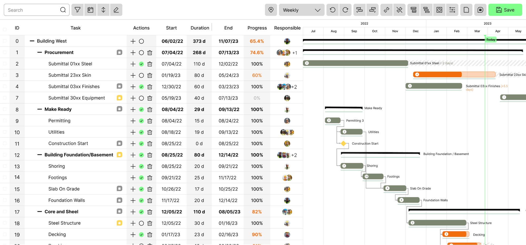Add a subtask under Permitting with plus button
Viewport: 526px width, 245px height.
[x=133, y=121]
